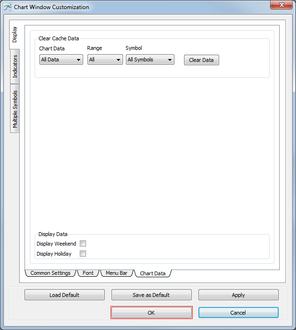Expand the Chart Data 'All Data' dropdown
Viewport: 296px width, 330px height.
point(61,59)
